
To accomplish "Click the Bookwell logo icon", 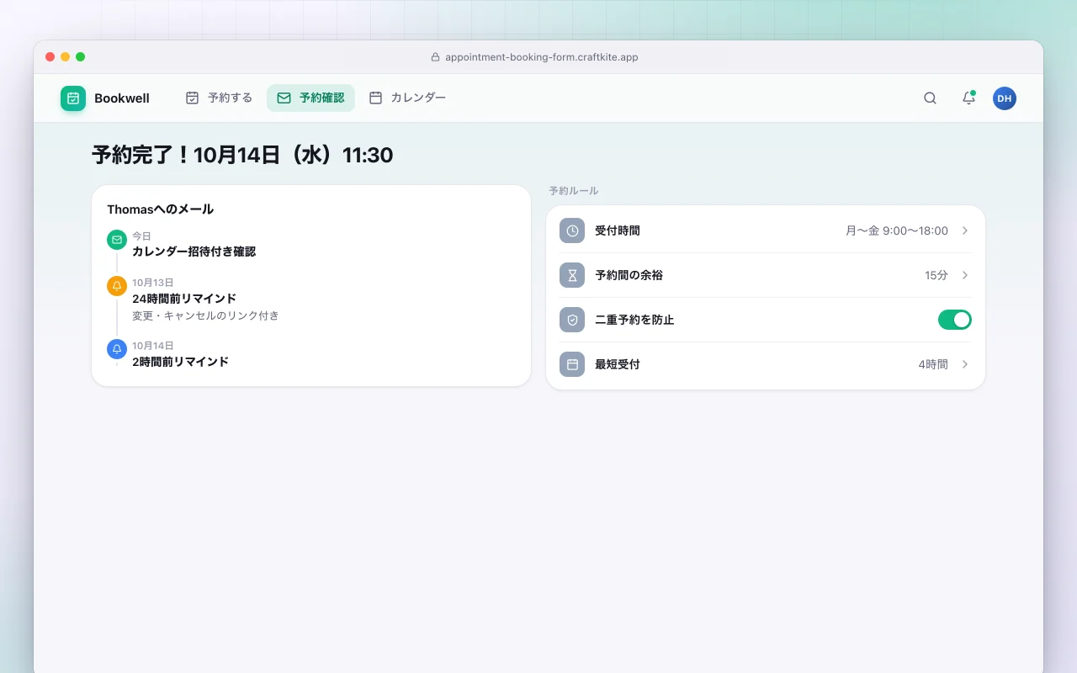I will (73, 98).
